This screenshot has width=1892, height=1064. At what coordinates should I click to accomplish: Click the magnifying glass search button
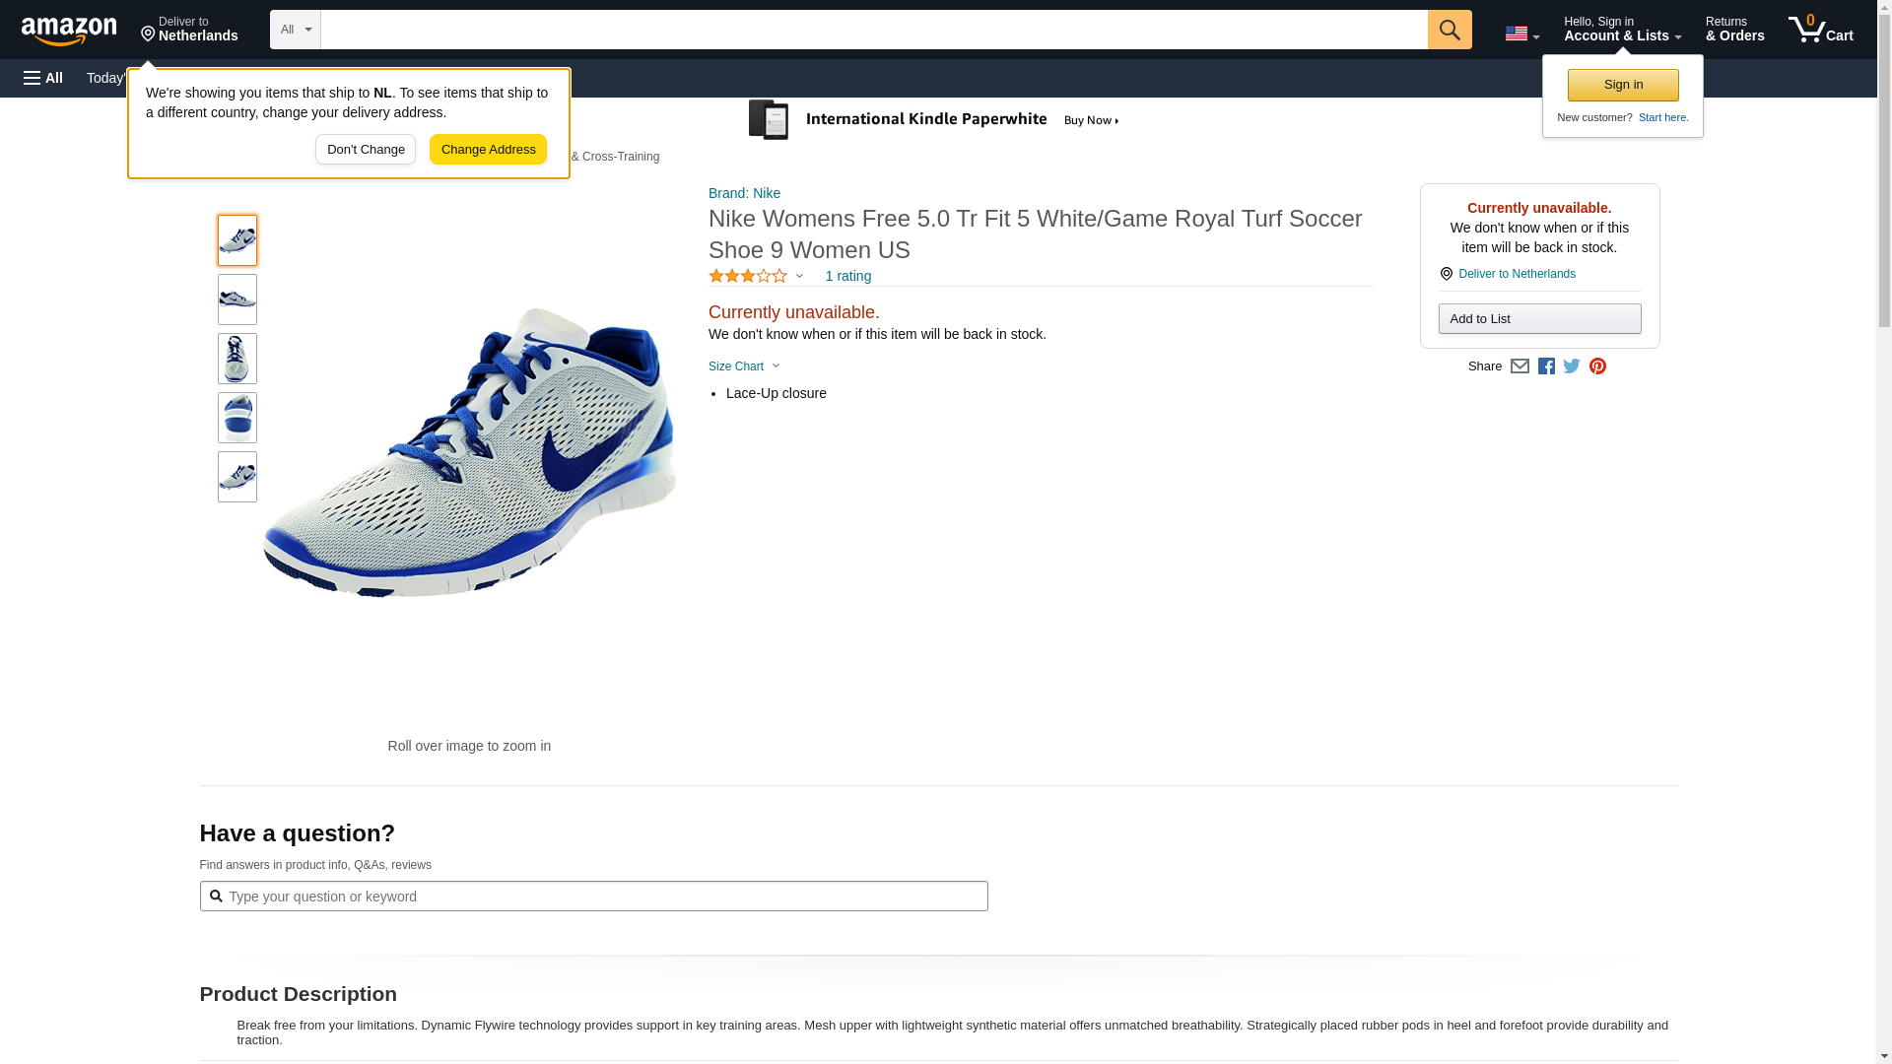1449,30
